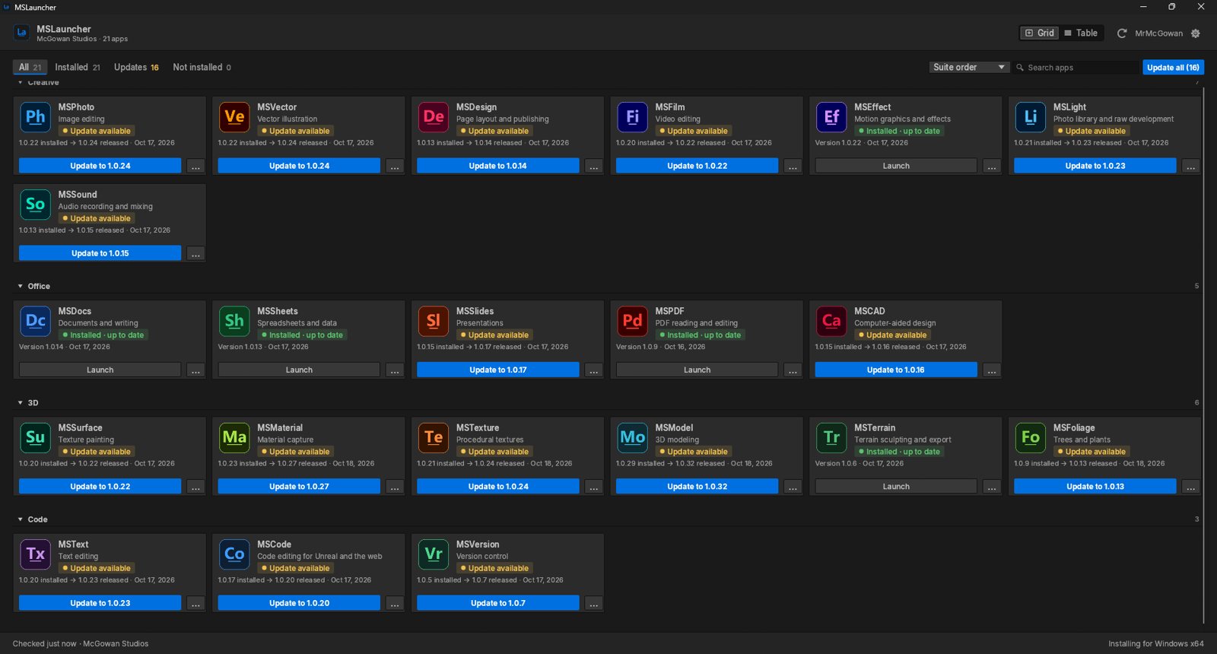Click the MSCAD Ca icon
The height and width of the screenshot is (654, 1217).
[x=831, y=320]
